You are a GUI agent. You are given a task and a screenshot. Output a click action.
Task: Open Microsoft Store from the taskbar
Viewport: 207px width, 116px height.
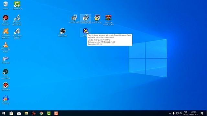tap(11, 113)
